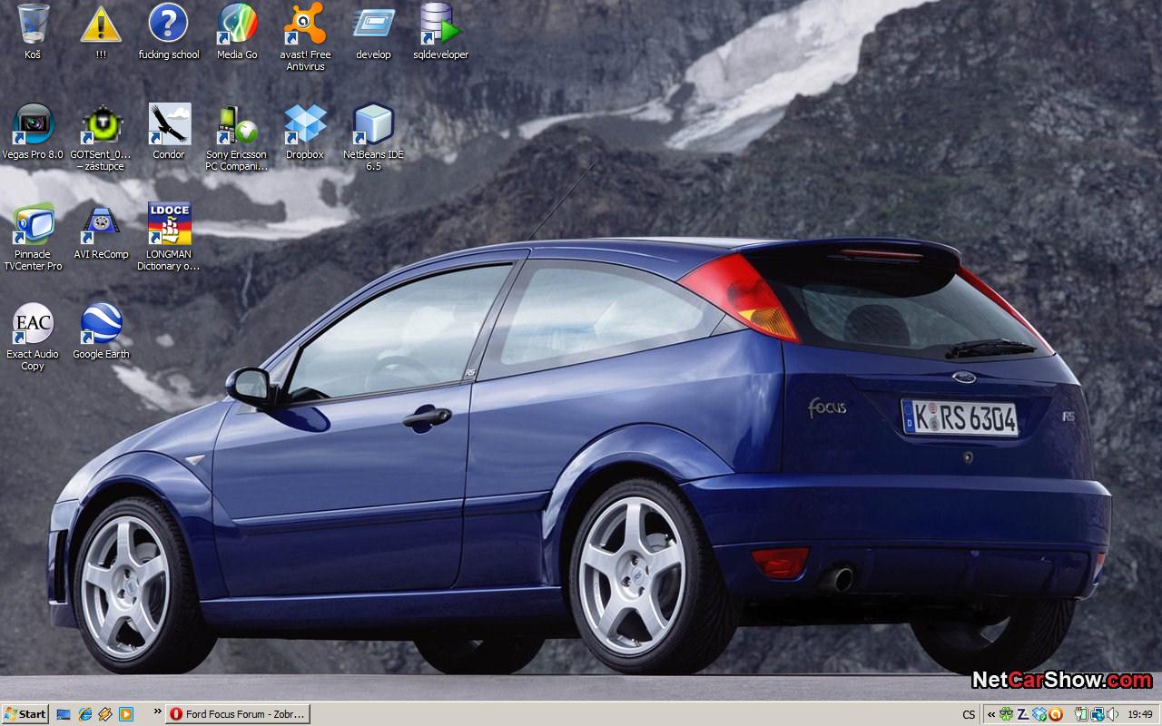Open the Koš recycle bin icon
1162x726 pixels.
[33, 25]
